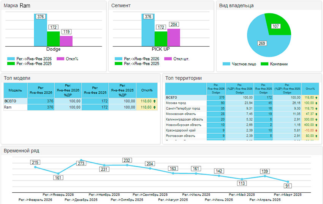This screenshot has width=323, height=204.
Task: Click the 273 data point on the timeline
Action: 81,160
